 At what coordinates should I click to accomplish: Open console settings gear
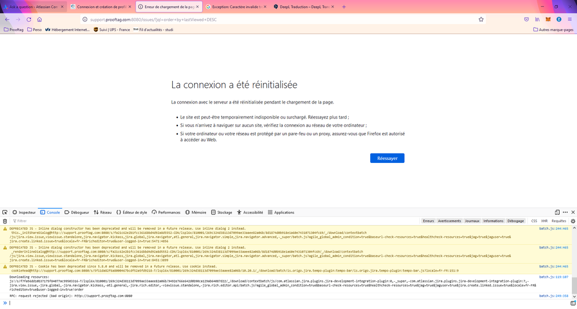coord(573,221)
